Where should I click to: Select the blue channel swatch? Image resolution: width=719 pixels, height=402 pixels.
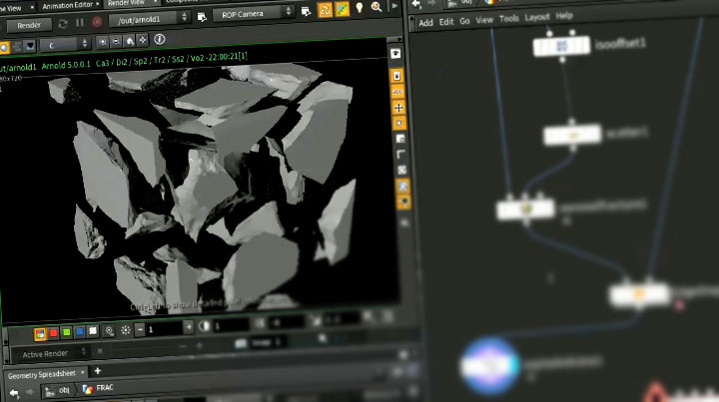pos(80,331)
